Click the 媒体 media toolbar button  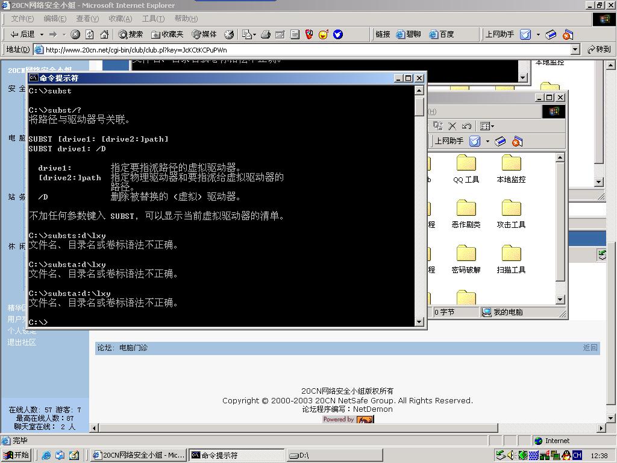click(204, 34)
